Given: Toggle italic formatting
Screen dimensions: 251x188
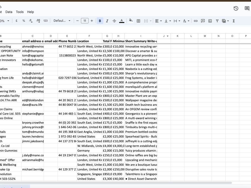Looking at the screenshot, I should click(107, 21).
